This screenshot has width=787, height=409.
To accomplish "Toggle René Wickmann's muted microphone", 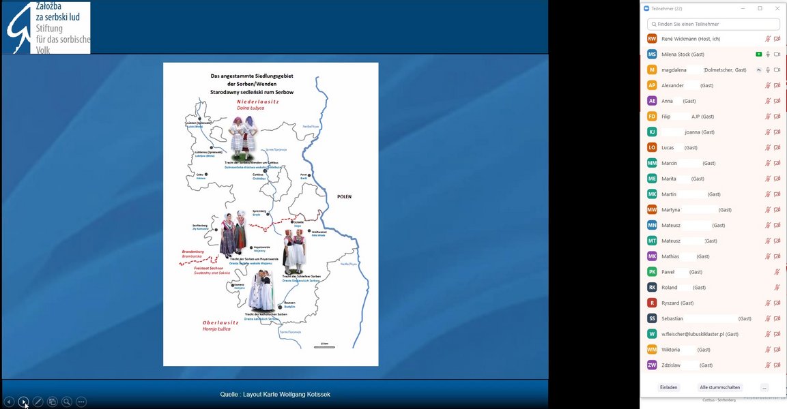I will 768,39.
